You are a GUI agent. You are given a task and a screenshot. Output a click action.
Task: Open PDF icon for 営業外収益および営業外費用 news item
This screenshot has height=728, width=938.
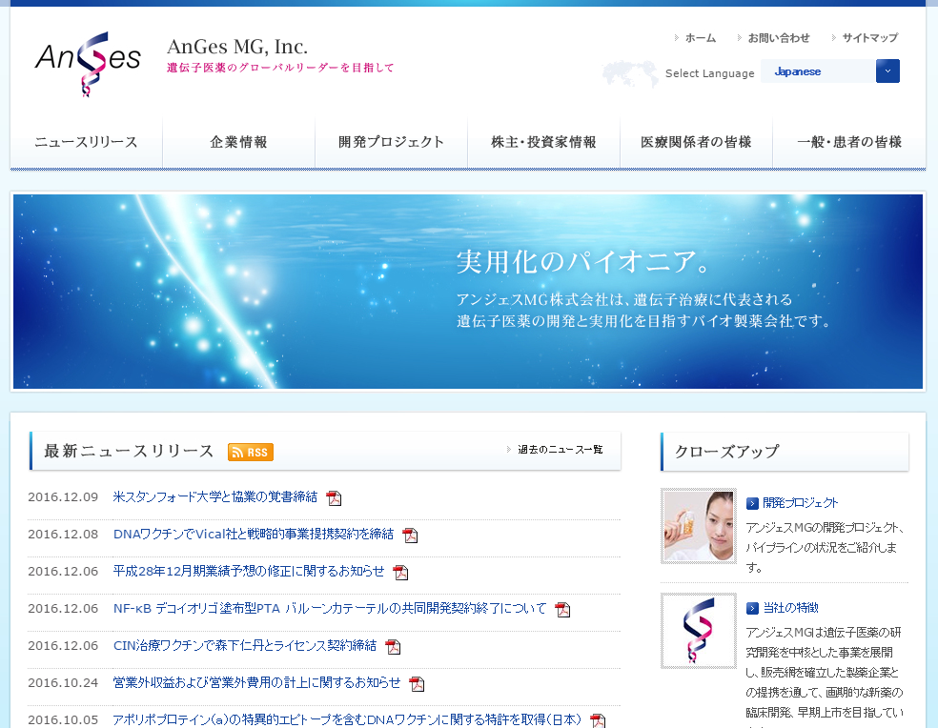click(x=417, y=683)
